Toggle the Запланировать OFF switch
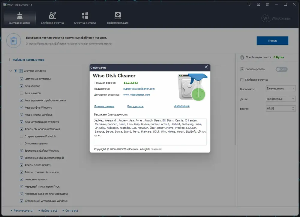Screen dimensions: 300x217 (x=282, y=69)
